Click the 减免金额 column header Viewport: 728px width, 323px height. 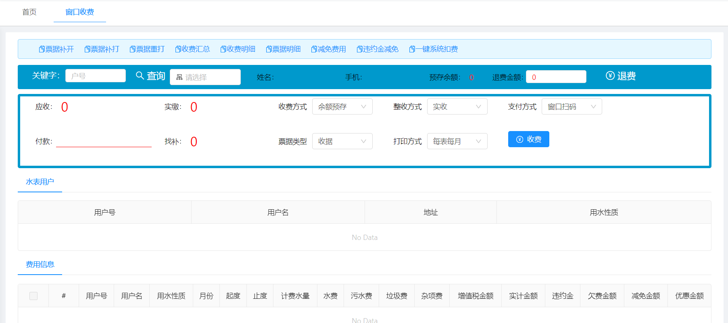[646, 296]
